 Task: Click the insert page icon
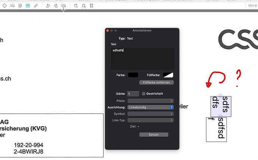pyautogui.click(x=76, y=6)
